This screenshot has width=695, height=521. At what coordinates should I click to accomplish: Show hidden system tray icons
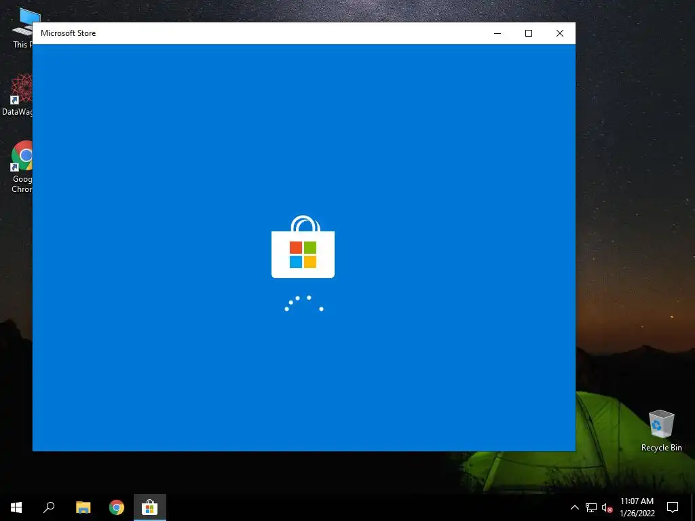[574, 507]
